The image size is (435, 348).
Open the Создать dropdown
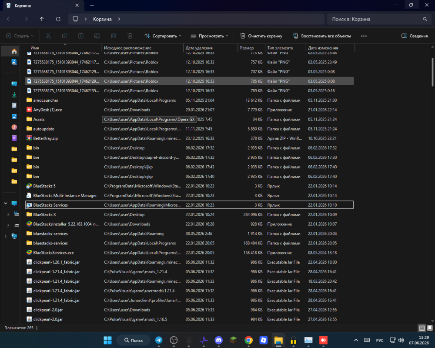pyautogui.click(x=20, y=36)
